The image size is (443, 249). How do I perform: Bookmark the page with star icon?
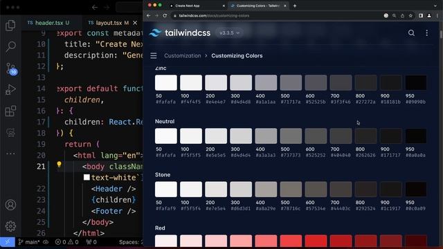[x=410, y=16]
